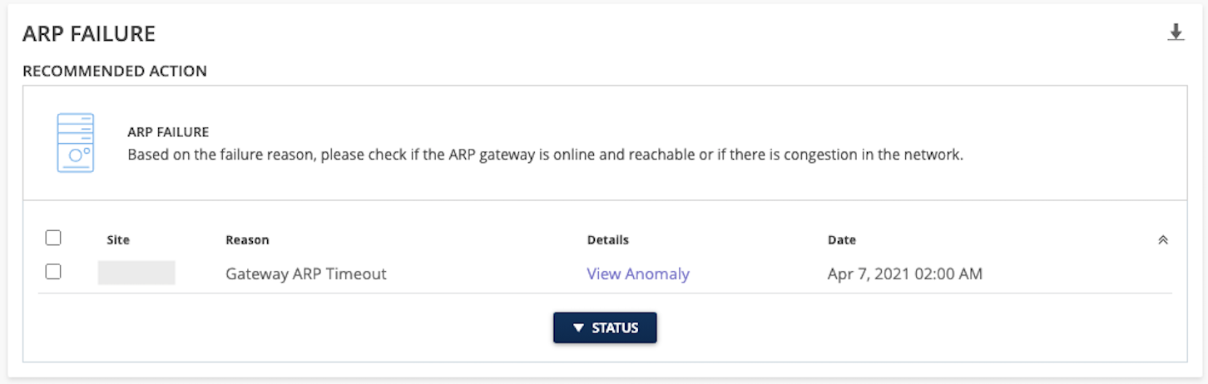Image resolution: width=1208 pixels, height=384 pixels.
Task: Sort by the Date column header
Action: (x=841, y=240)
